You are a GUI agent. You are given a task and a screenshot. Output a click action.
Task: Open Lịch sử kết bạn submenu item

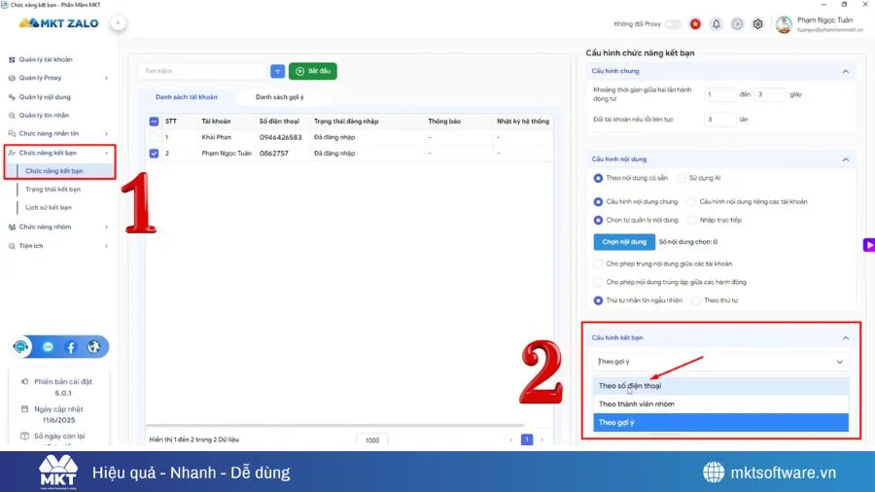(x=49, y=208)
